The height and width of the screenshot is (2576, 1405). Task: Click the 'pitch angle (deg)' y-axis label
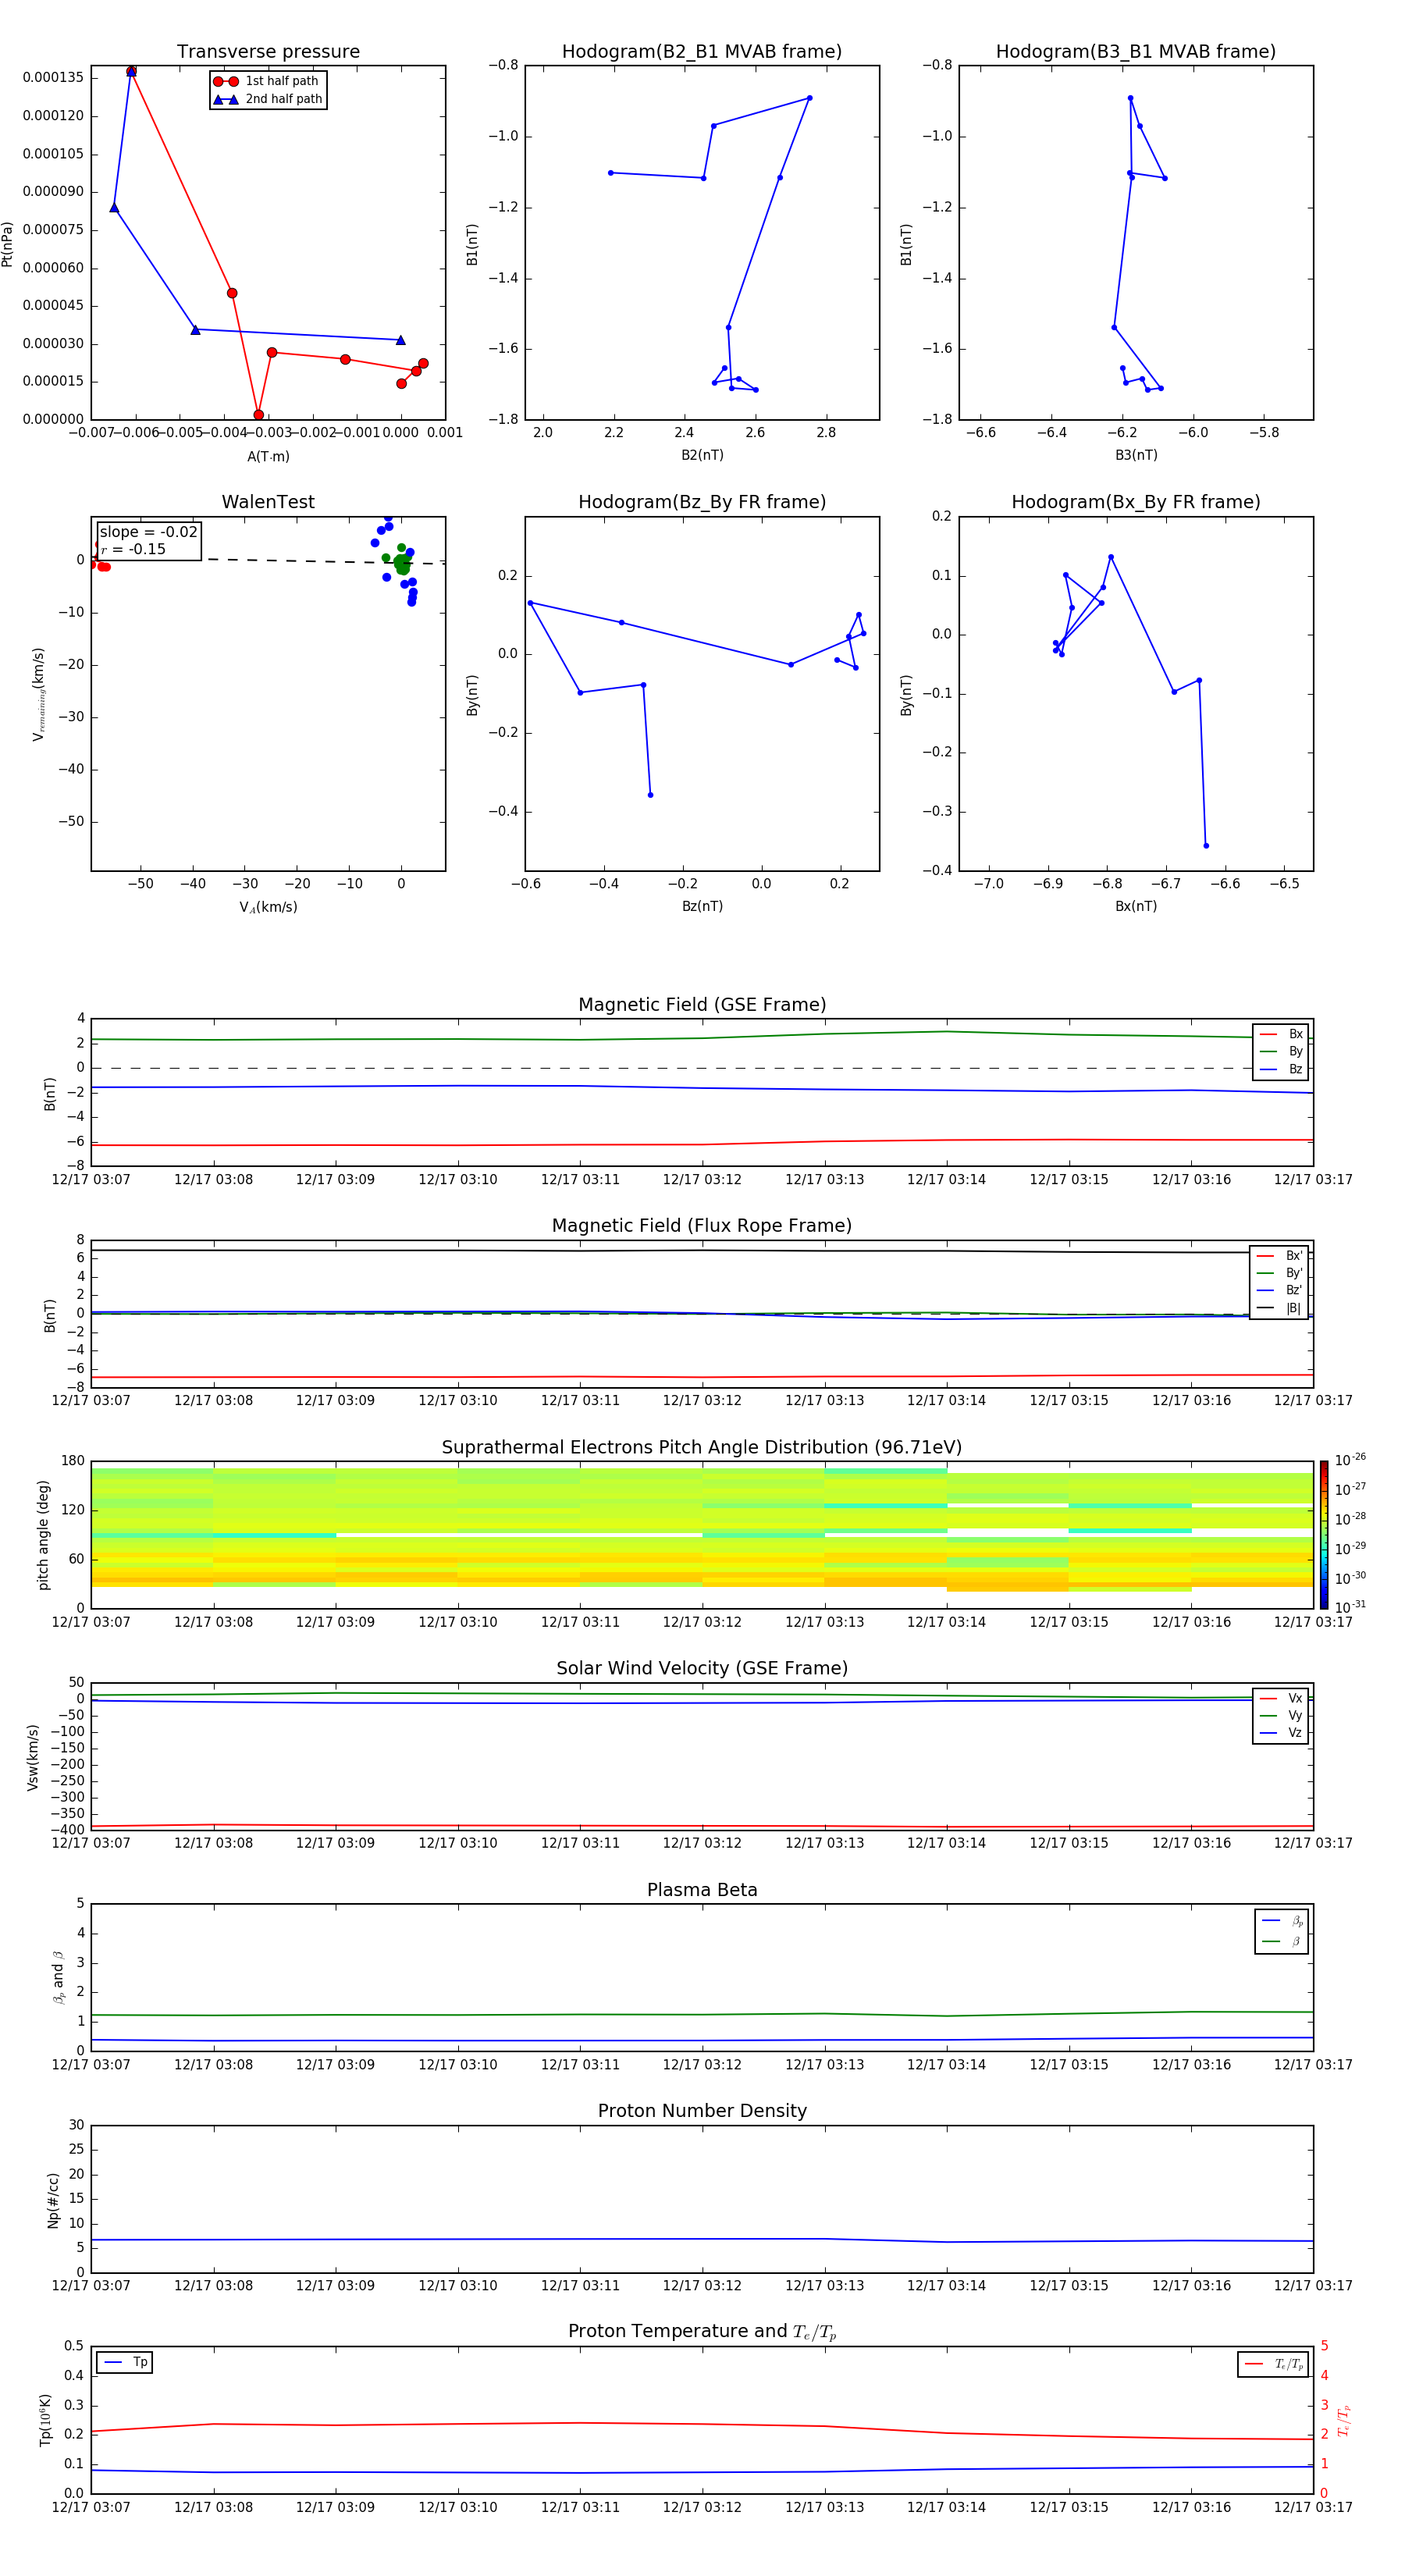click(x=43, y=1535)
